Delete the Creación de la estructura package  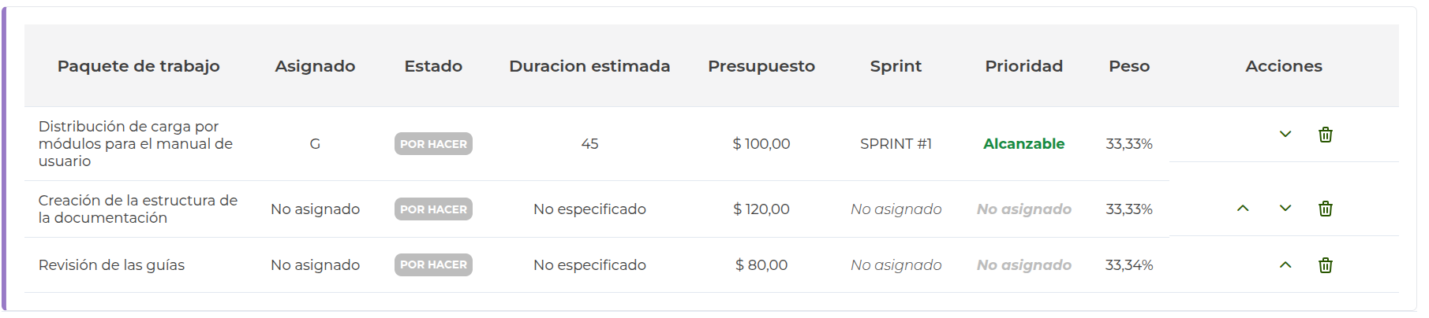1326,209
